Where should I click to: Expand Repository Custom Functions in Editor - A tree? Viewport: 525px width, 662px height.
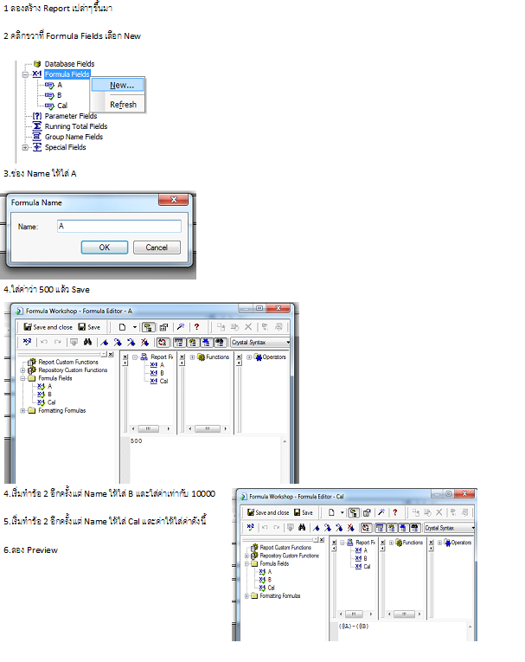(22, 370)
